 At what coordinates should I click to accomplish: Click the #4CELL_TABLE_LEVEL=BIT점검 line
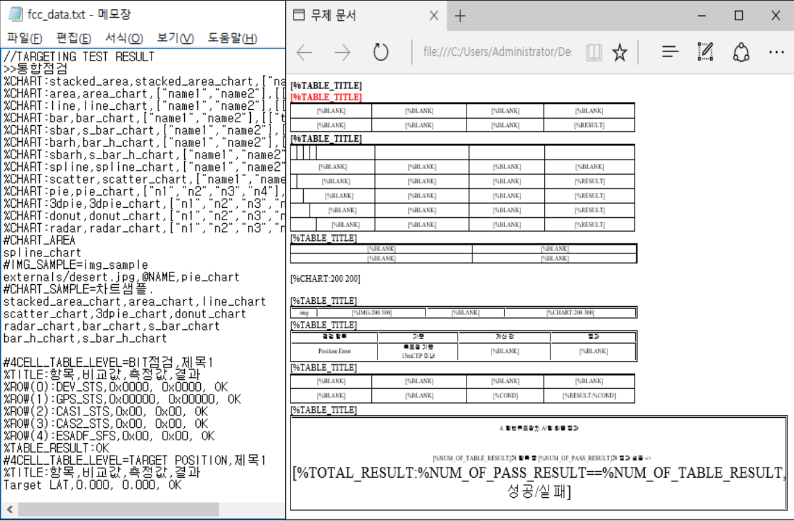click(108, 363)
